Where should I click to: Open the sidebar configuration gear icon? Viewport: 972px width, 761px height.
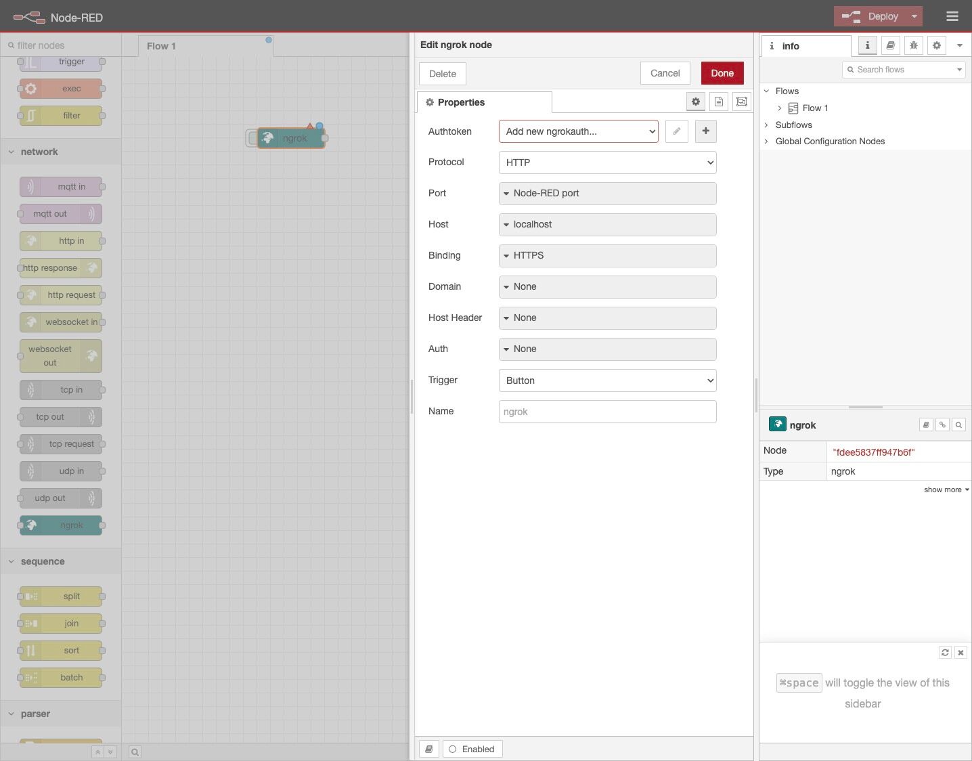click(x=936, y=45)
